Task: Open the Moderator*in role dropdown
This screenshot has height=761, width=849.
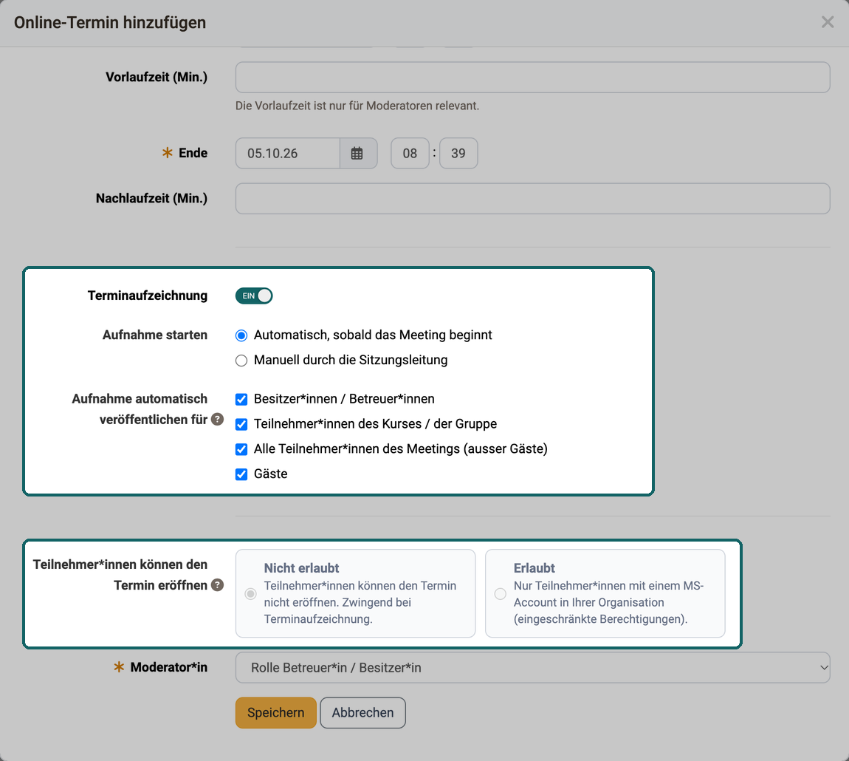Action: click(532, 667)
